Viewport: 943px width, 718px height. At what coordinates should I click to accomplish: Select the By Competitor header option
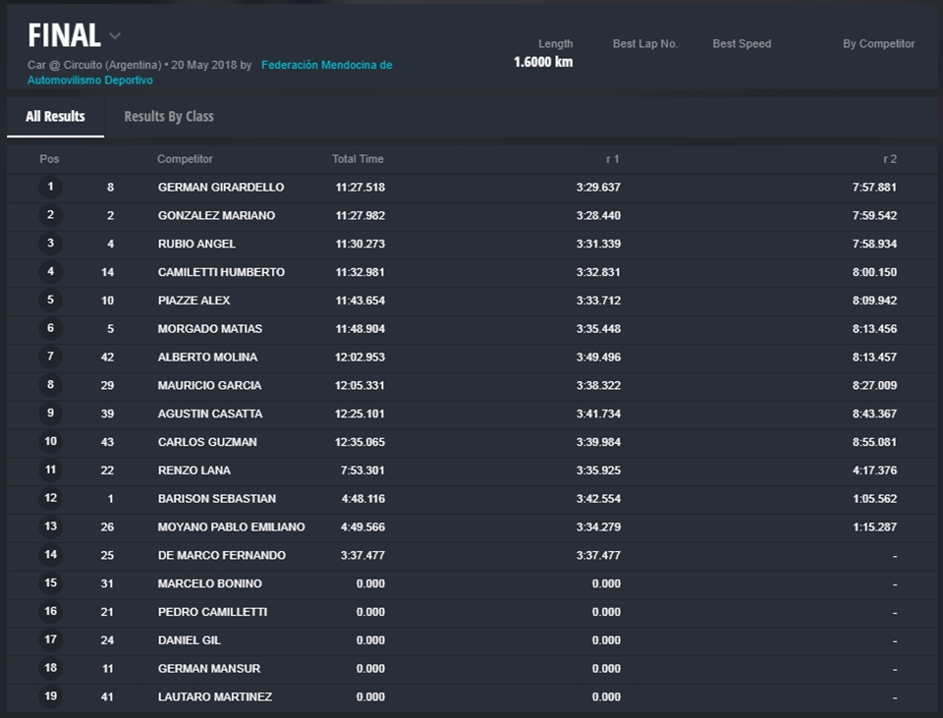pos(878,44)
